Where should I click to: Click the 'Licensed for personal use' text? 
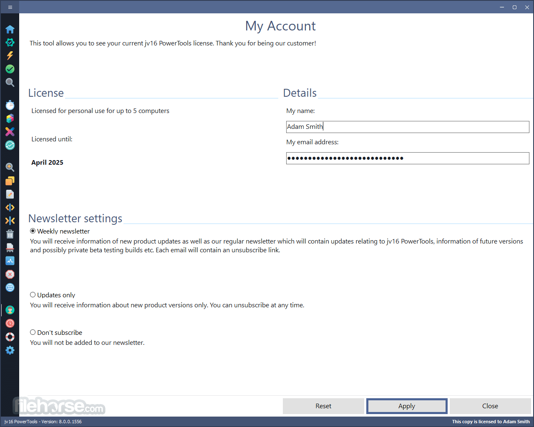(x=100, y=111)
